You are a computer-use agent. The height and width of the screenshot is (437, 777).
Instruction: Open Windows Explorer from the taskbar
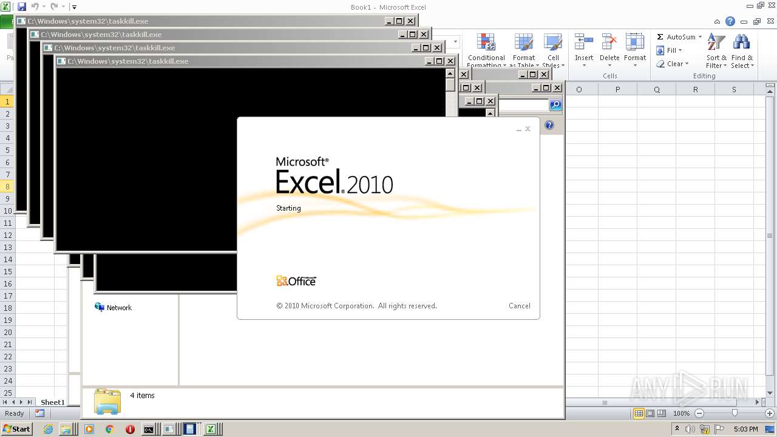click(66, 429)
